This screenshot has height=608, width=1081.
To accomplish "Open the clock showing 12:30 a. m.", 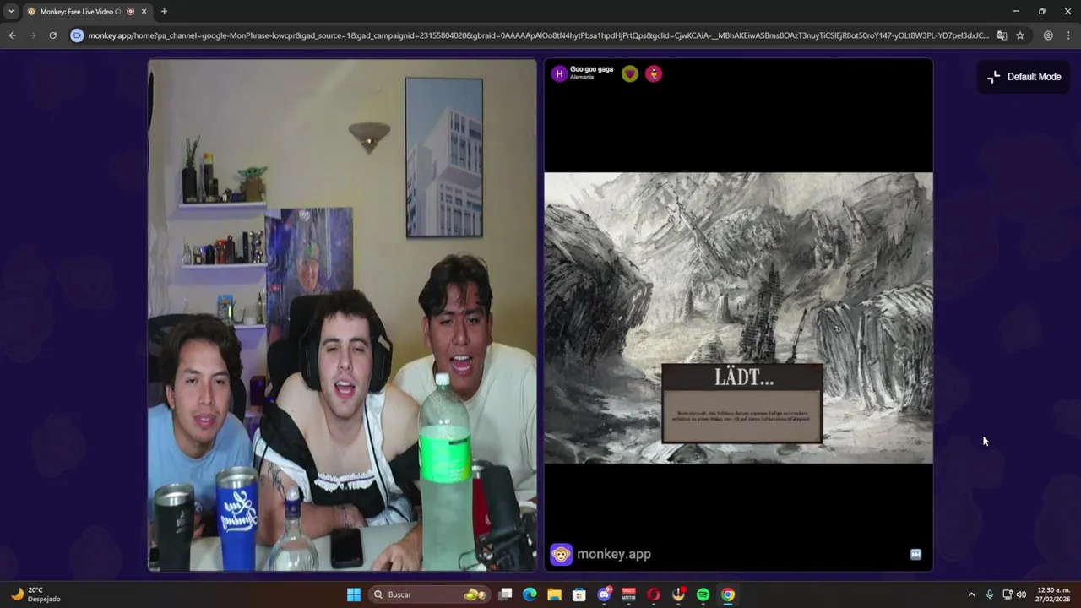I will point(1053,594).
